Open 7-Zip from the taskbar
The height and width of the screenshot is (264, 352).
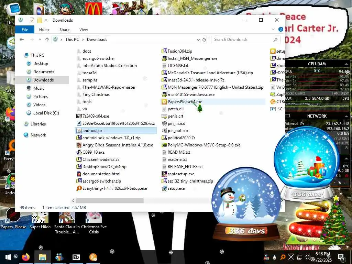click(76, 257)
